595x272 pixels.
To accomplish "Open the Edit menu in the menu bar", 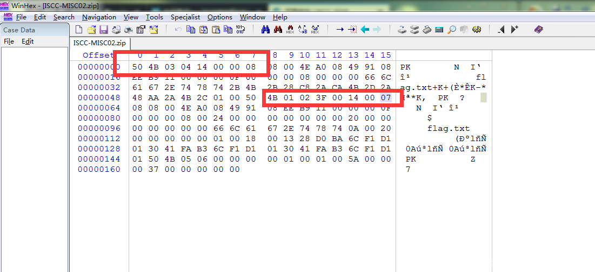I will point(40,17).
